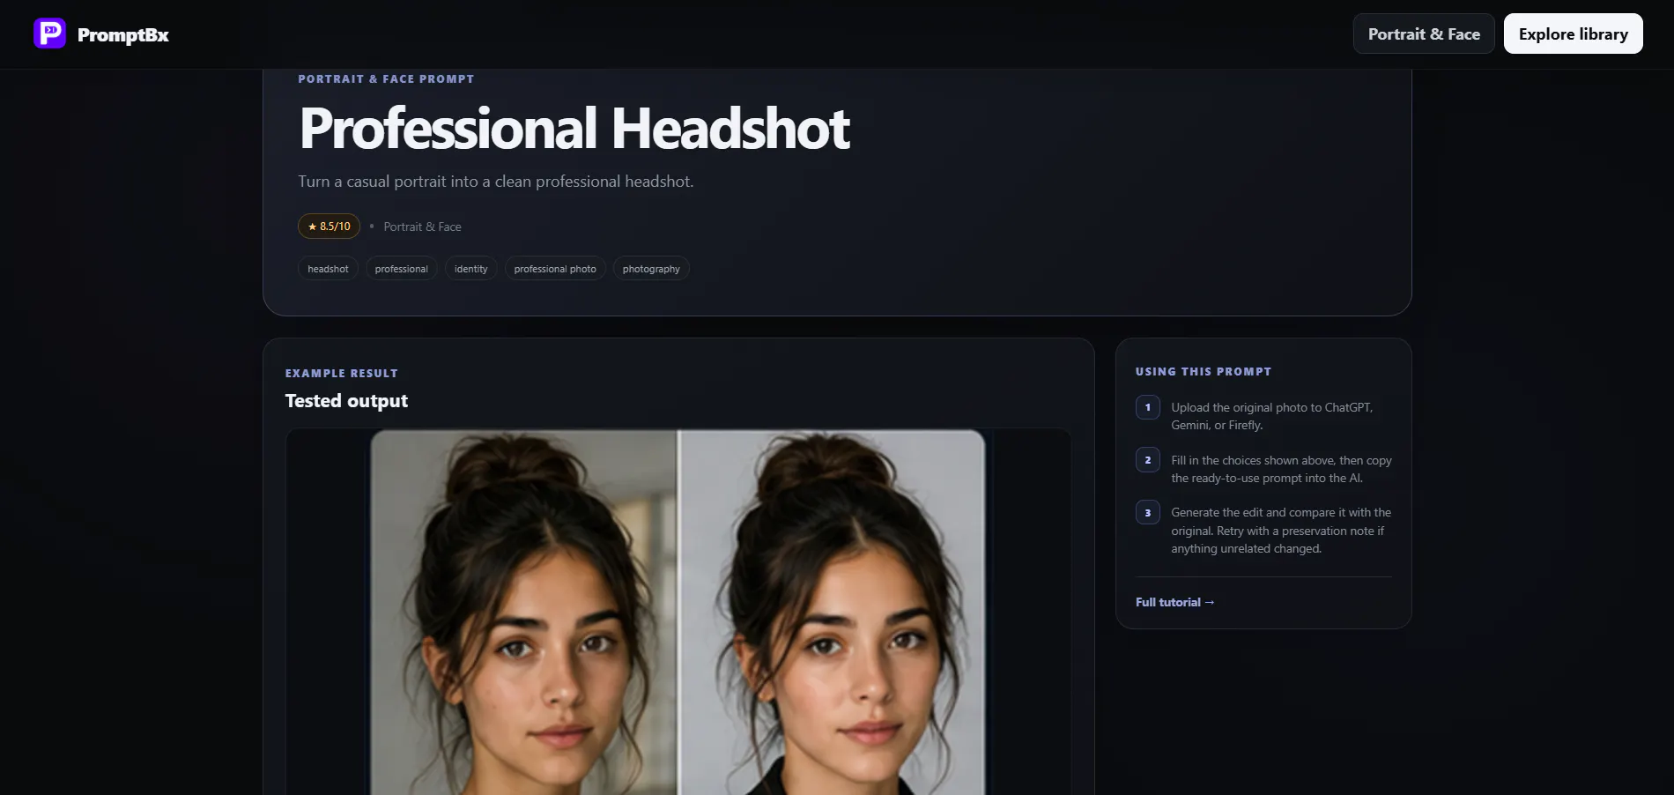Open the Full tutorial link
Screen dimensions: 1674x795
1174,602
